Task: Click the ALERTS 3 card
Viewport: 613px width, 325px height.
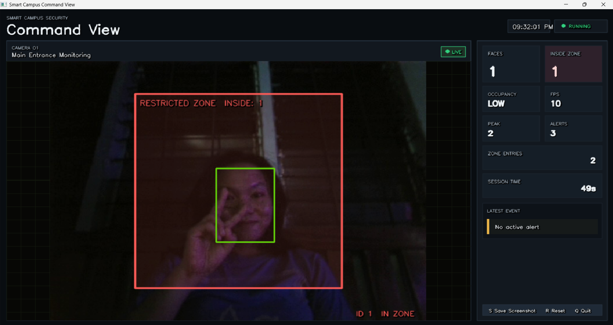Action: click(x=574, y=129)
